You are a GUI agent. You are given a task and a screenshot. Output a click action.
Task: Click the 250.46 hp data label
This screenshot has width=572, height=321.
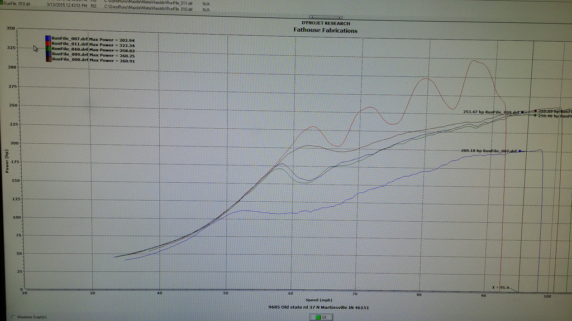[x=555, y=116]
